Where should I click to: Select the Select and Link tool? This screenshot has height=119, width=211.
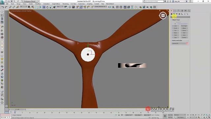(x=10, y=7)
